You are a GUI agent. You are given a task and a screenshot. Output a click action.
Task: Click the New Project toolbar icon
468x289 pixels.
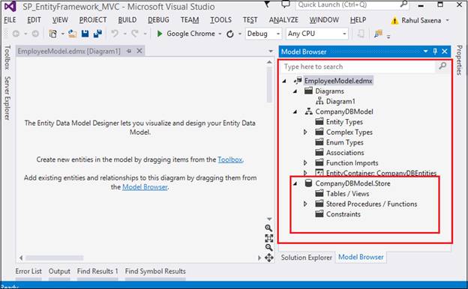pos(53,34)
